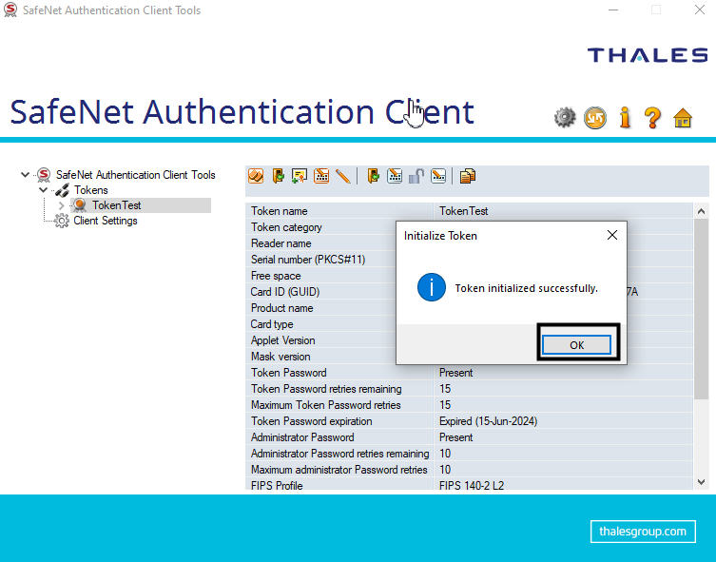Image resolution: width=716 pixels, height=562 pixels.
Task: Click the Rename Token pencil icon
Action: pyautogui.click(x=343, y=176)
